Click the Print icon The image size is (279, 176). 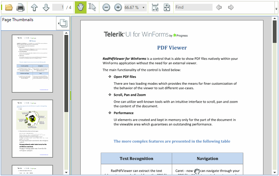[x=20, y=8]
